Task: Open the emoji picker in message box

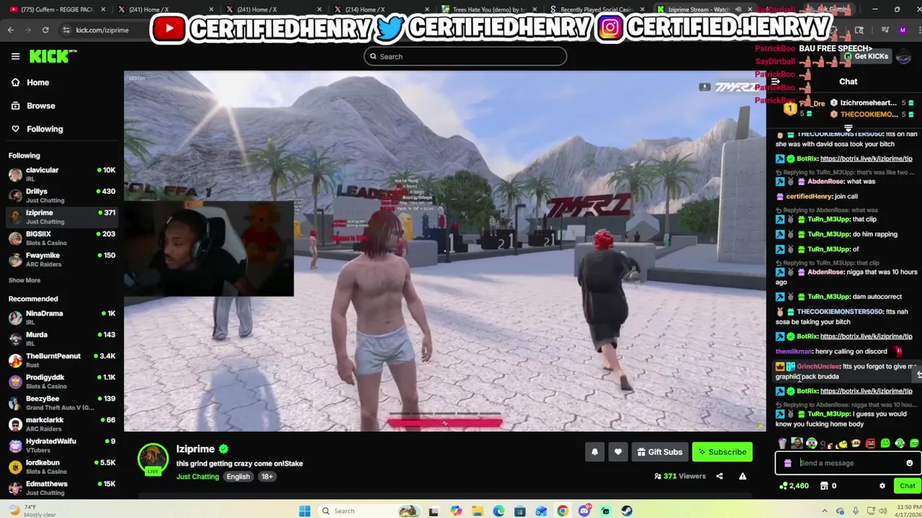Action: click(x=909, y=463)
